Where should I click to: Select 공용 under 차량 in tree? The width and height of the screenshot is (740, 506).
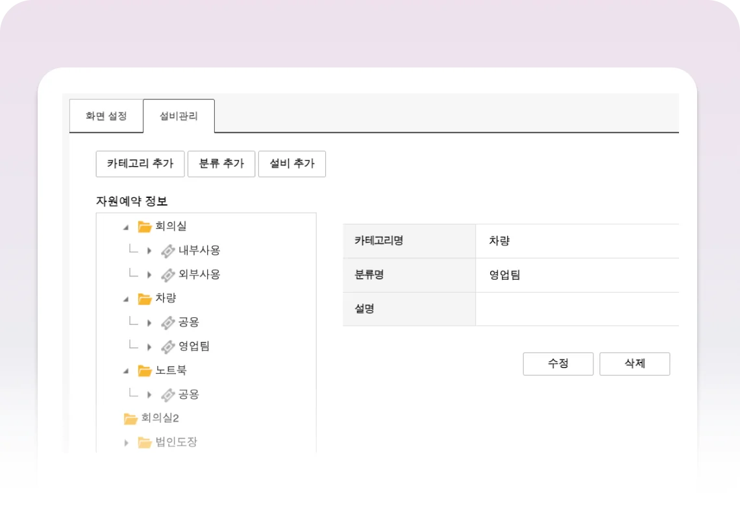(x=188, y=322)
